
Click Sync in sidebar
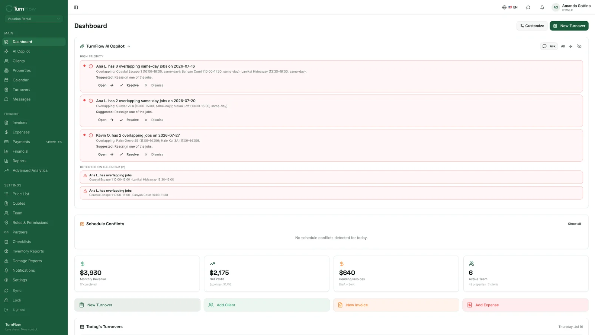click(33, 291)
